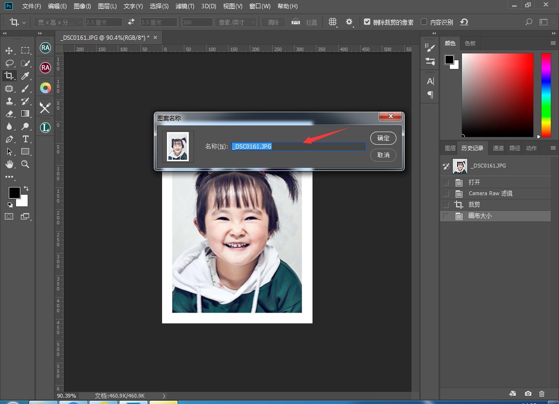Open the crop settings gear menu
Image resolution: width=559 pixels, height=404 pixels.
[349, 22]
